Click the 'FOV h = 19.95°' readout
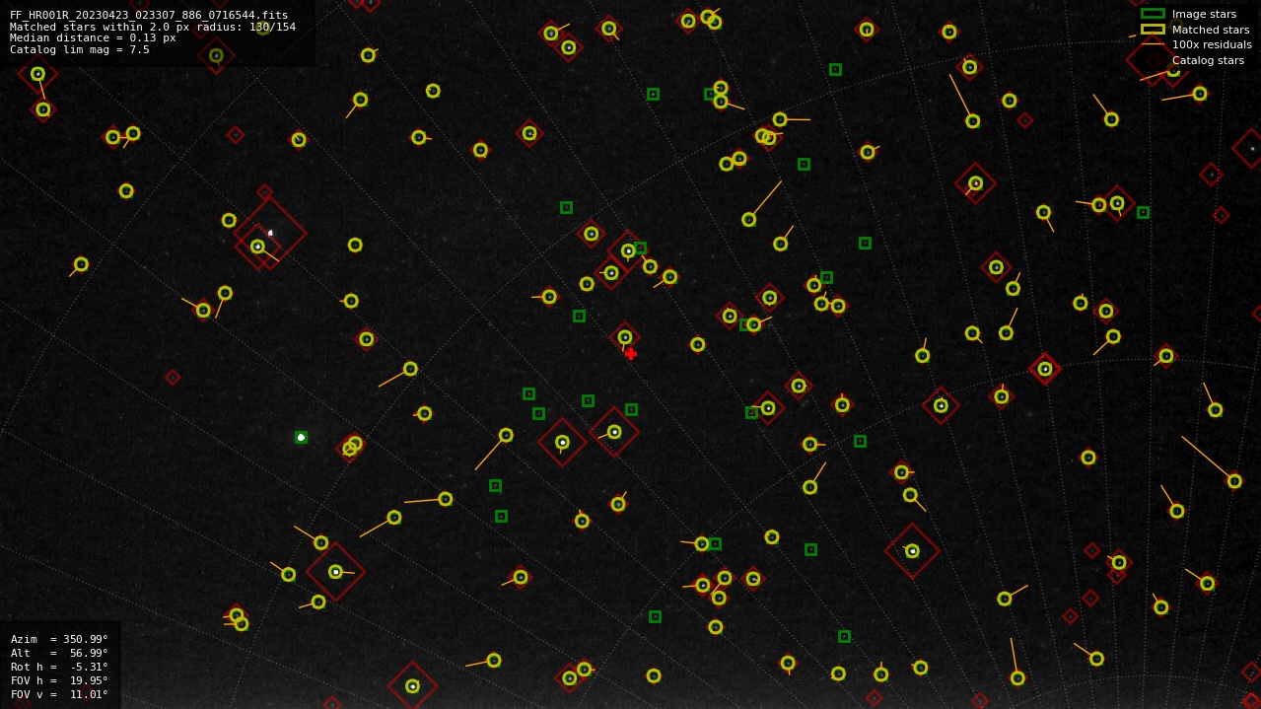Screen dimensions: 1261x709 click(59, 680)
